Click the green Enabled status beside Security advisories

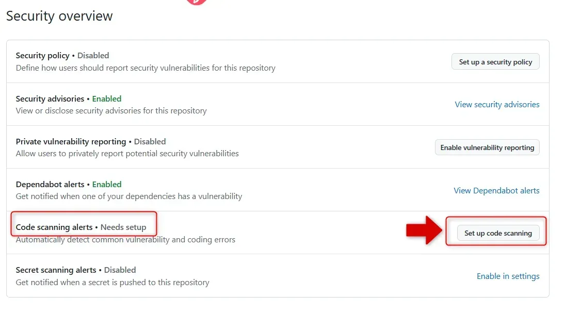point(107,99)
